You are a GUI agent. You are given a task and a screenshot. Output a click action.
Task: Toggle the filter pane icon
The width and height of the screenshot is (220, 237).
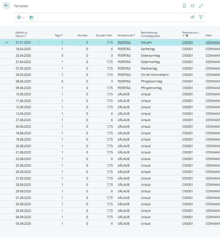[201, 17]
